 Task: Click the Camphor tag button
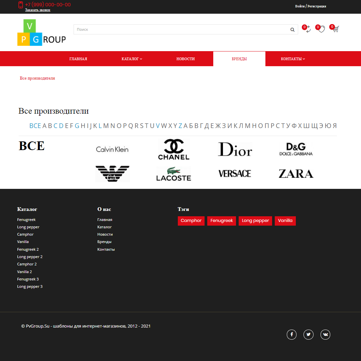coord(191,221)
